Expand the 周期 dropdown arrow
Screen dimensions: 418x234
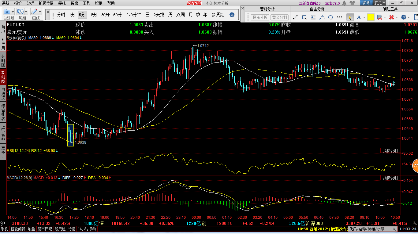tap(26, 12)
